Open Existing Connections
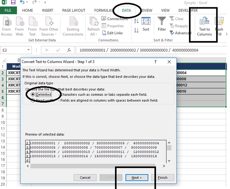 pyautogui.click(x=73, y=26)
